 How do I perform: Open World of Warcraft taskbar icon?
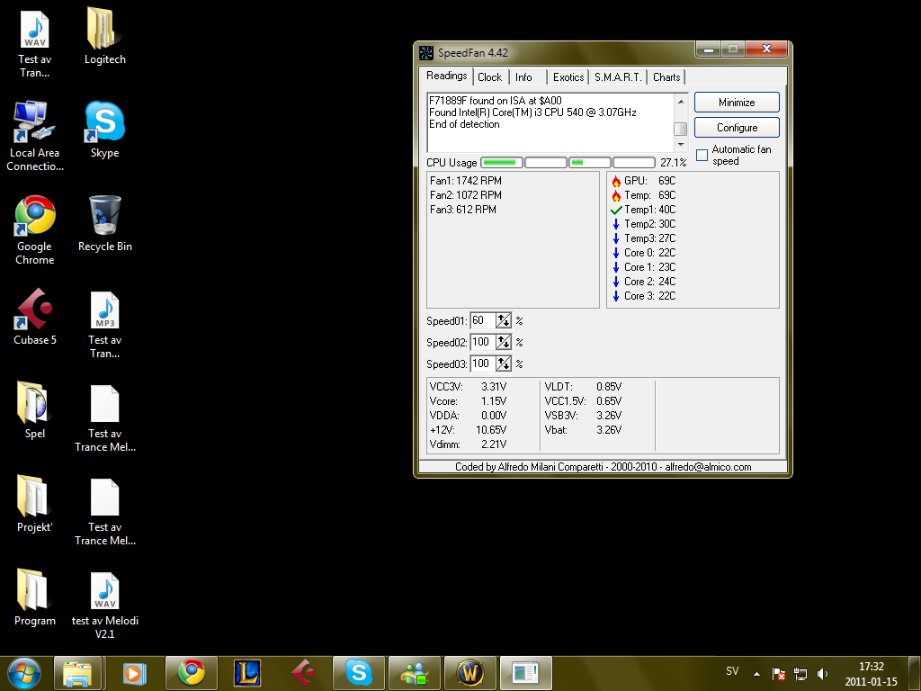point(469,672)
